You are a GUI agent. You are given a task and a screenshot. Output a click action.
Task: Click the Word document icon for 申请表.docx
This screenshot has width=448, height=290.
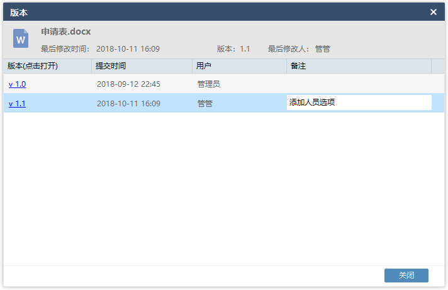pyautogui.click(x=21, y=38)
